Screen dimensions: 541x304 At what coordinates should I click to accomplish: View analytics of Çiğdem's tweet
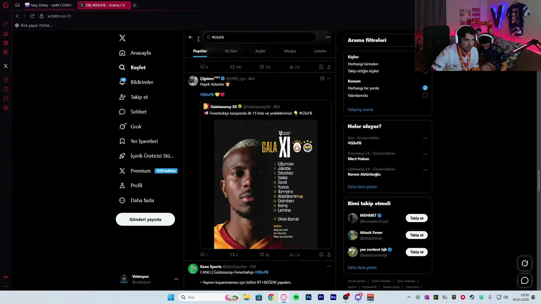294,255
